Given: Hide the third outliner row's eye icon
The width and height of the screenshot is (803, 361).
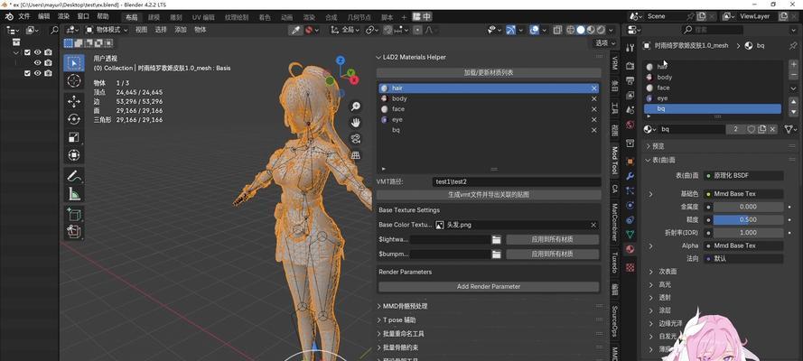Looking at the screenshot, I should (37, 73).
